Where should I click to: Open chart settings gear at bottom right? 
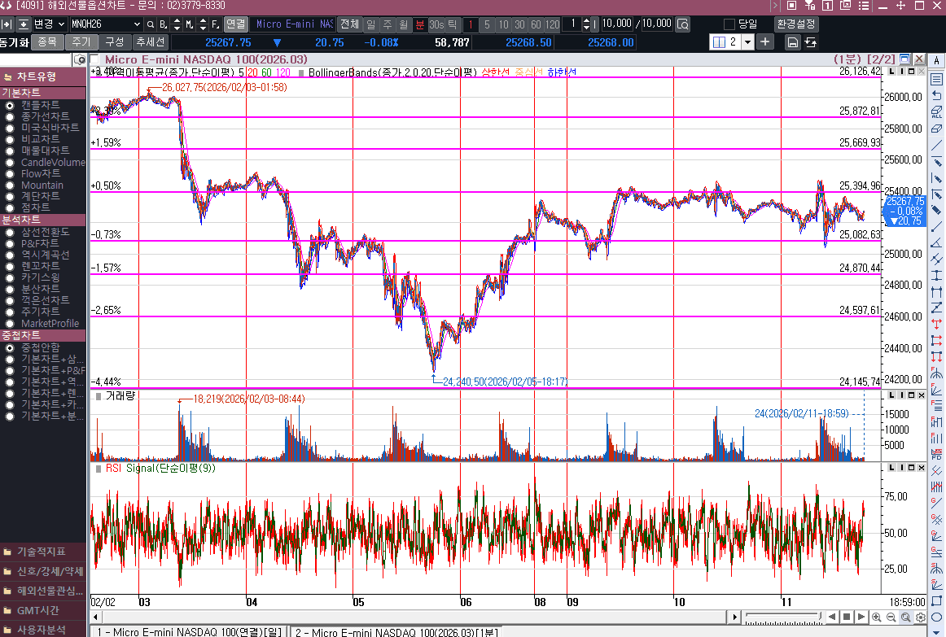[x=920, y=617]
